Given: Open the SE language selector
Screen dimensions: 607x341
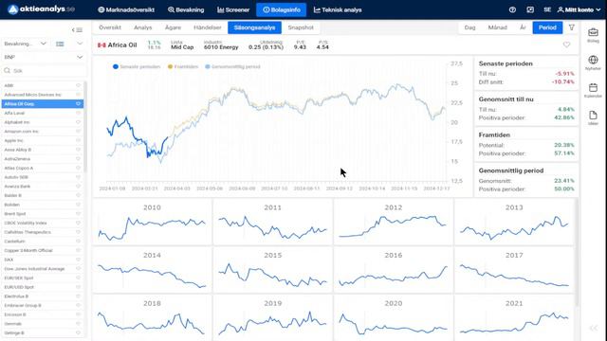Looking at the screenshot, I should click(547, 9).
